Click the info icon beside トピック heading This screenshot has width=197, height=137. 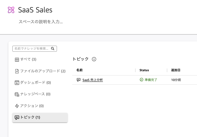point(94,59)
